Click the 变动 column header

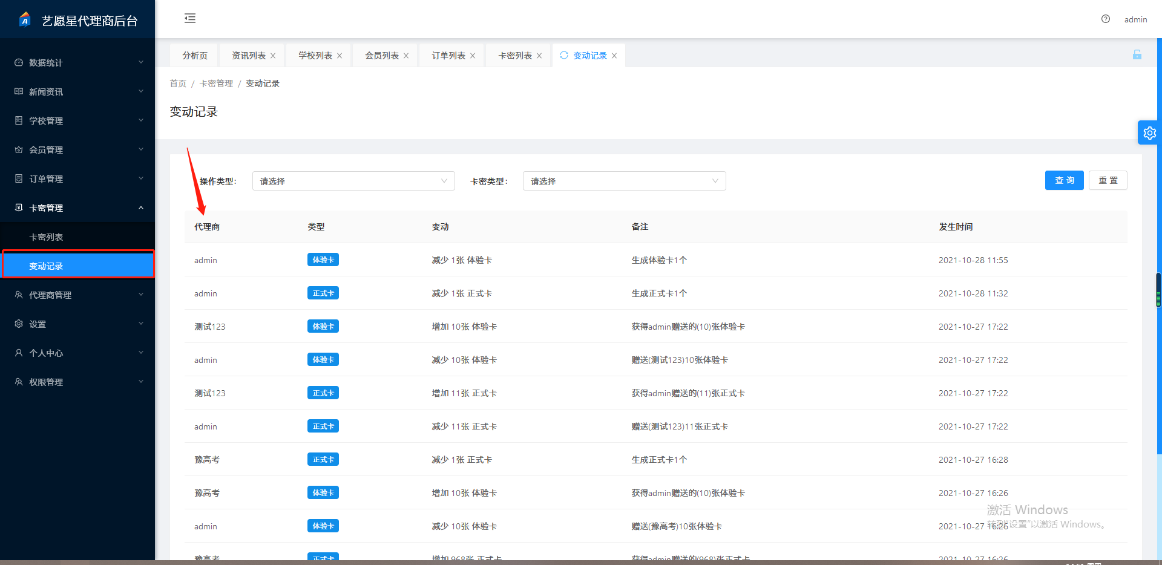pos(440,227)
